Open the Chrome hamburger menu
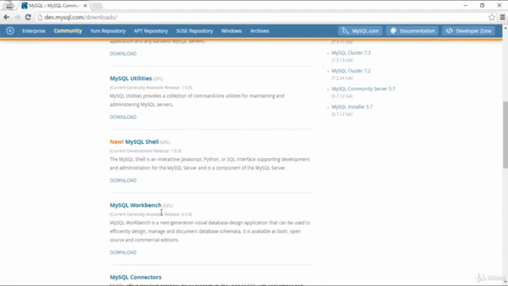 pos(502,17)
